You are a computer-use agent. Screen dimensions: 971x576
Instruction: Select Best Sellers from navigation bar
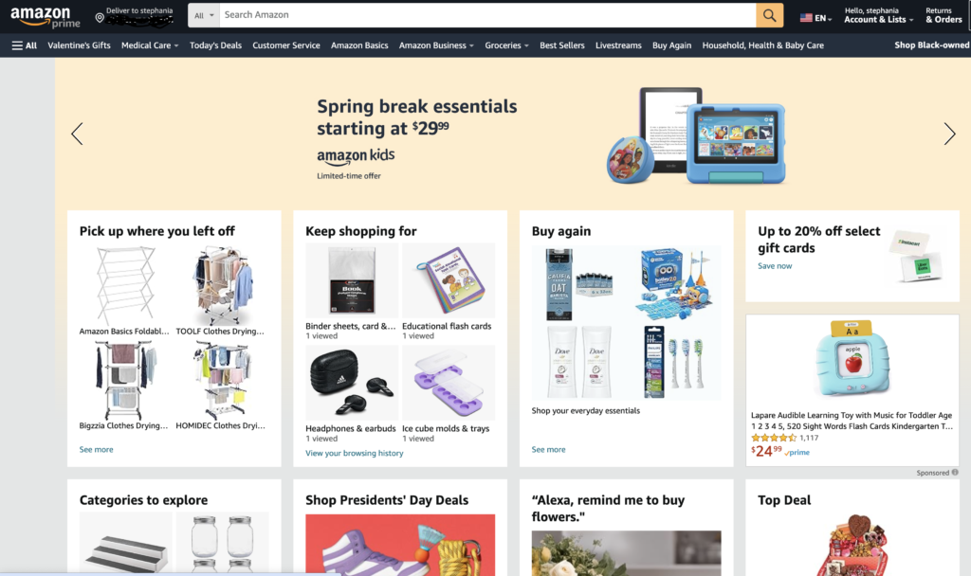click(x=561, y=45)
